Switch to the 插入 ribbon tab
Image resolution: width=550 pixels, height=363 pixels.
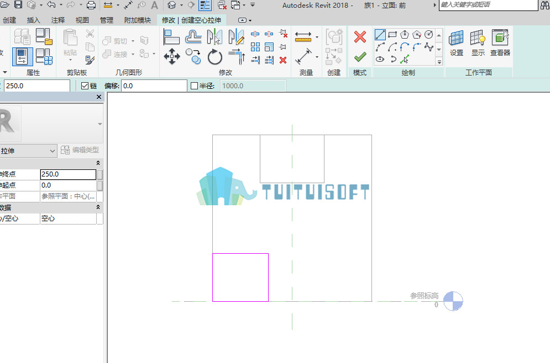[34, 20]
